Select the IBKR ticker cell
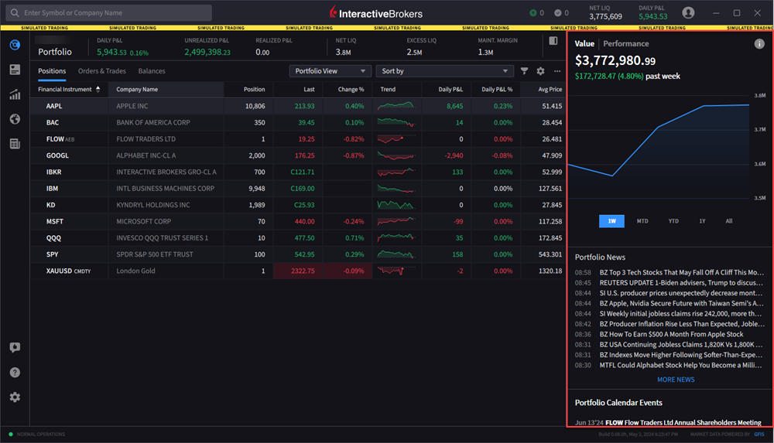This screenshot has width=774, height=443. (x=54, y=172)
